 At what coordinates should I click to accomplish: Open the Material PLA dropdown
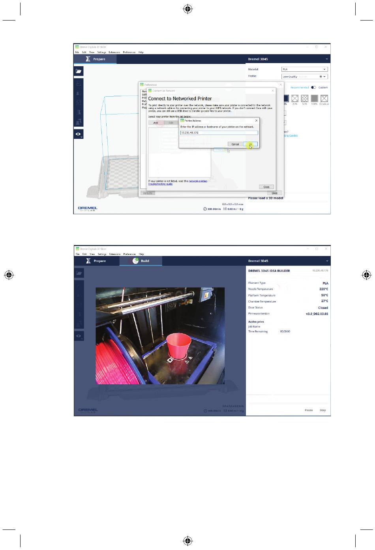(304, 69)
